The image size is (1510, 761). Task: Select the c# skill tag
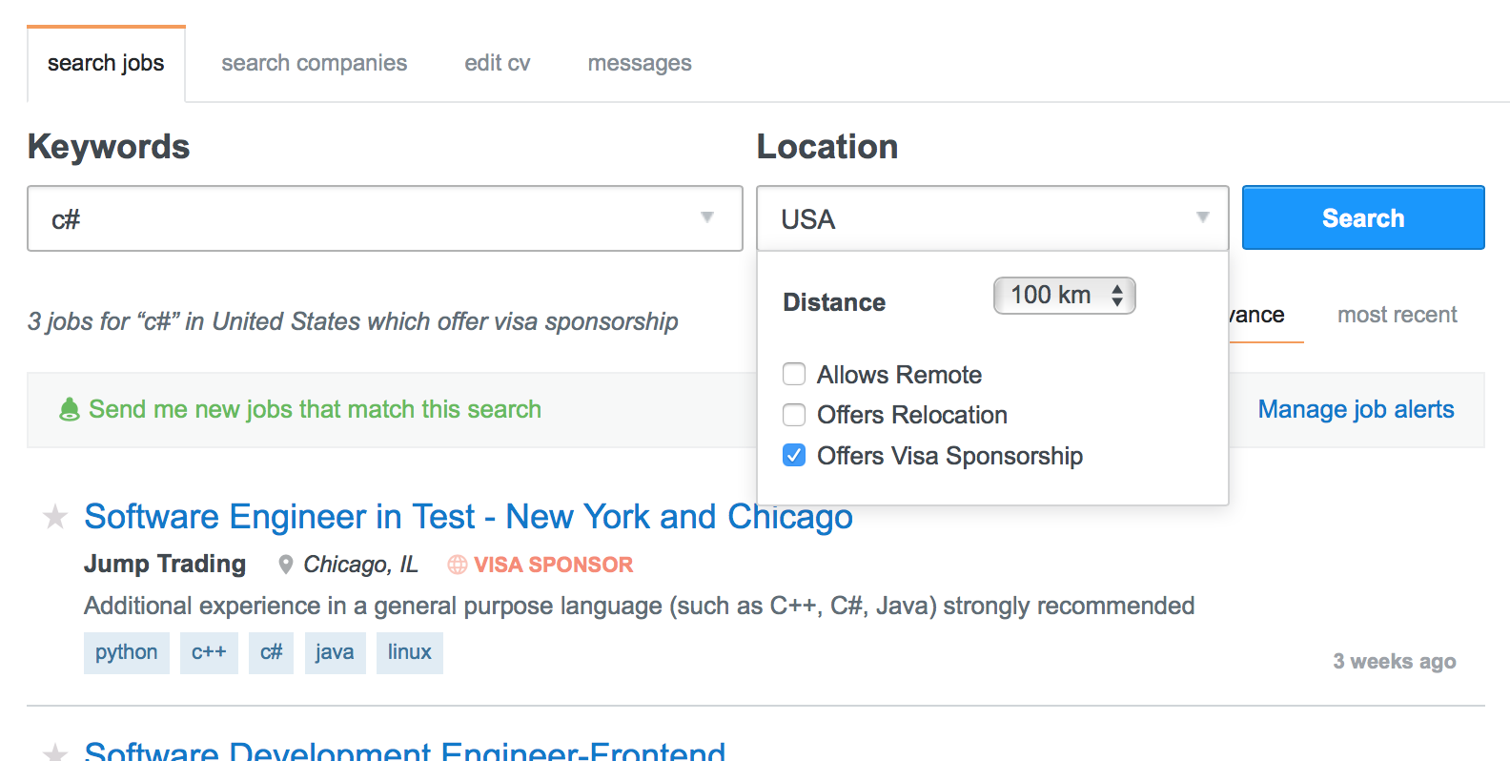(272, 653)
